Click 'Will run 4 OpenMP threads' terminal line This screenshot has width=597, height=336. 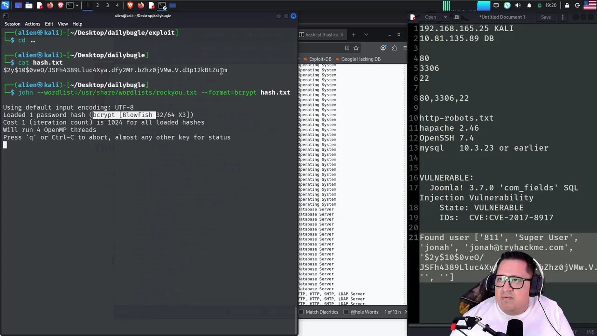point(49,130)
